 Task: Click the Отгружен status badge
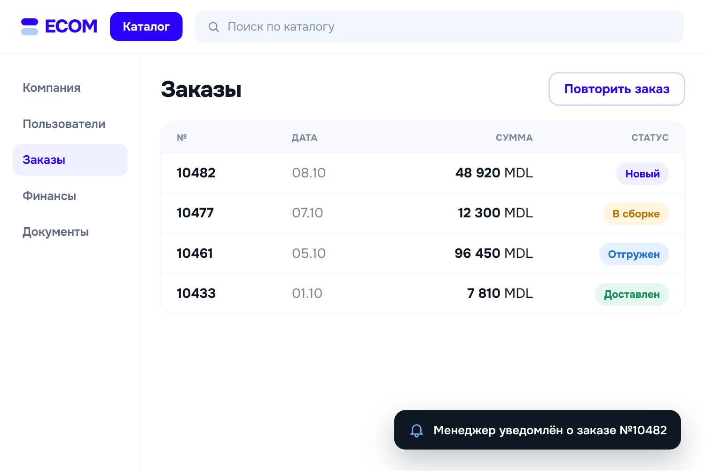pyautogui.click(x=634, y=254)
